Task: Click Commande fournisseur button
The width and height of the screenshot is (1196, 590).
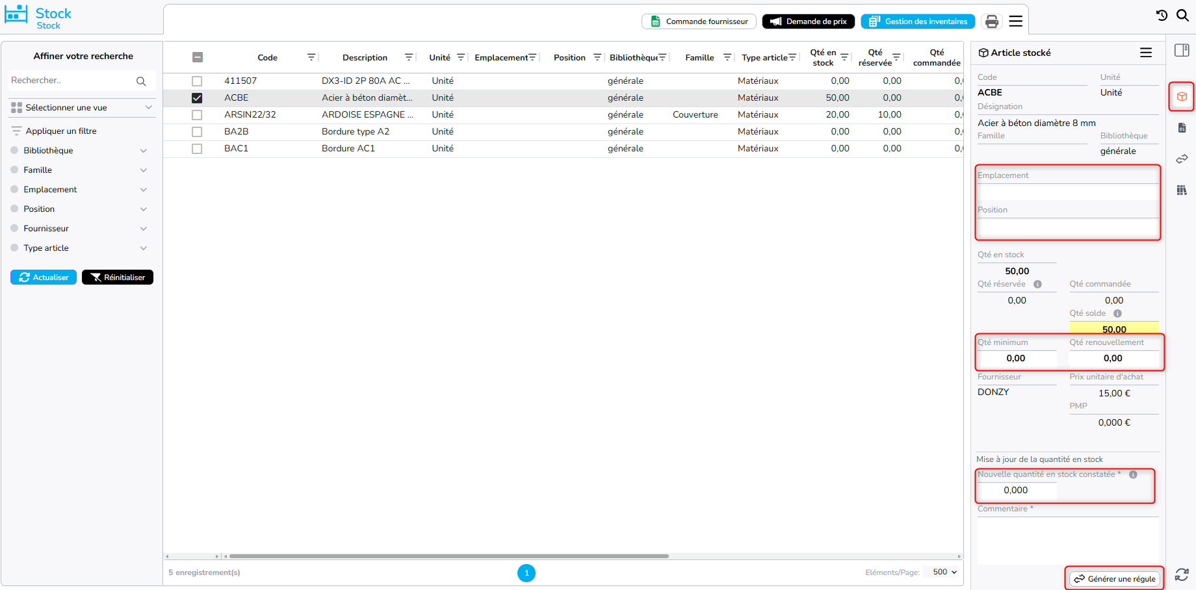Action: tap(699, 21)
